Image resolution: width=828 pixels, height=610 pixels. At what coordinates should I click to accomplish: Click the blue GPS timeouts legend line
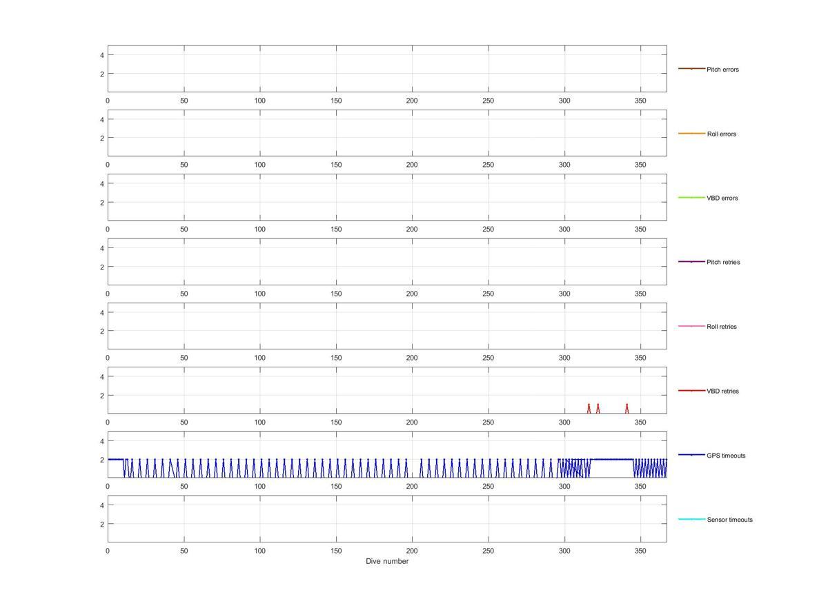point(691,455)
